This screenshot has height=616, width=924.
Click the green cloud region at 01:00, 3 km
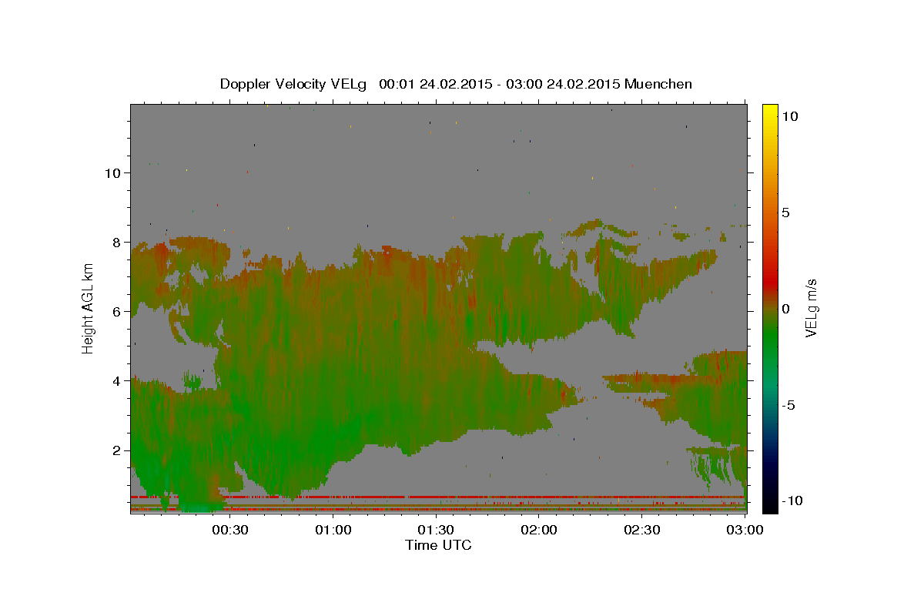click(333, 416)
